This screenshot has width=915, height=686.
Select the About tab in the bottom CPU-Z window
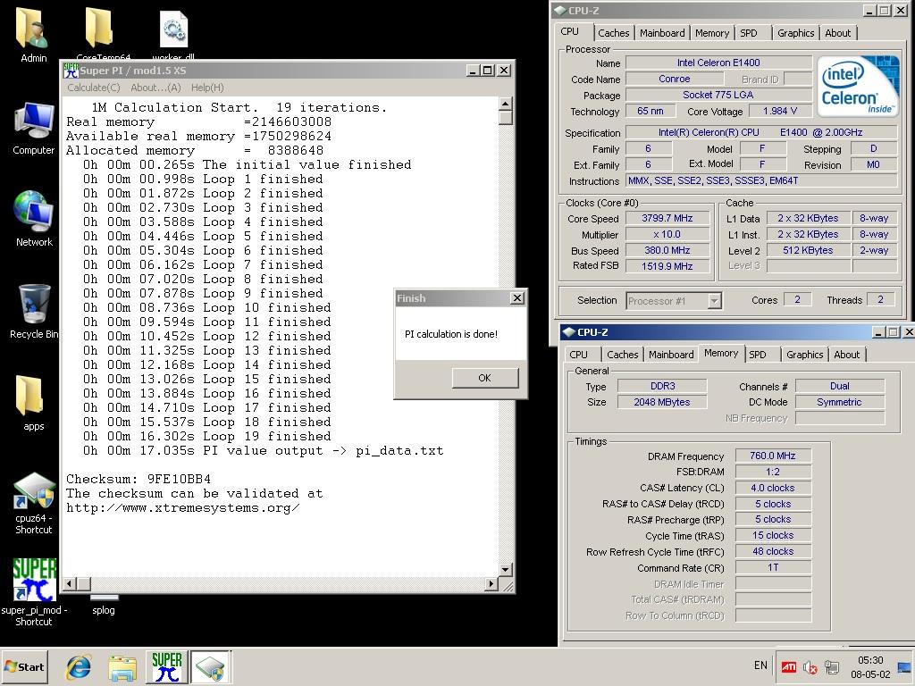pyautogui.click(x=847, y=355)
